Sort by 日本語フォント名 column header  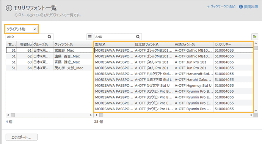[x=154, y=44]
